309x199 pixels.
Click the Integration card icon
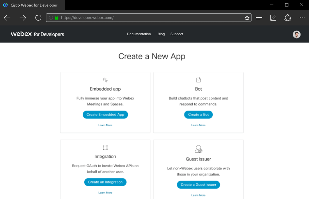point(105,148)
